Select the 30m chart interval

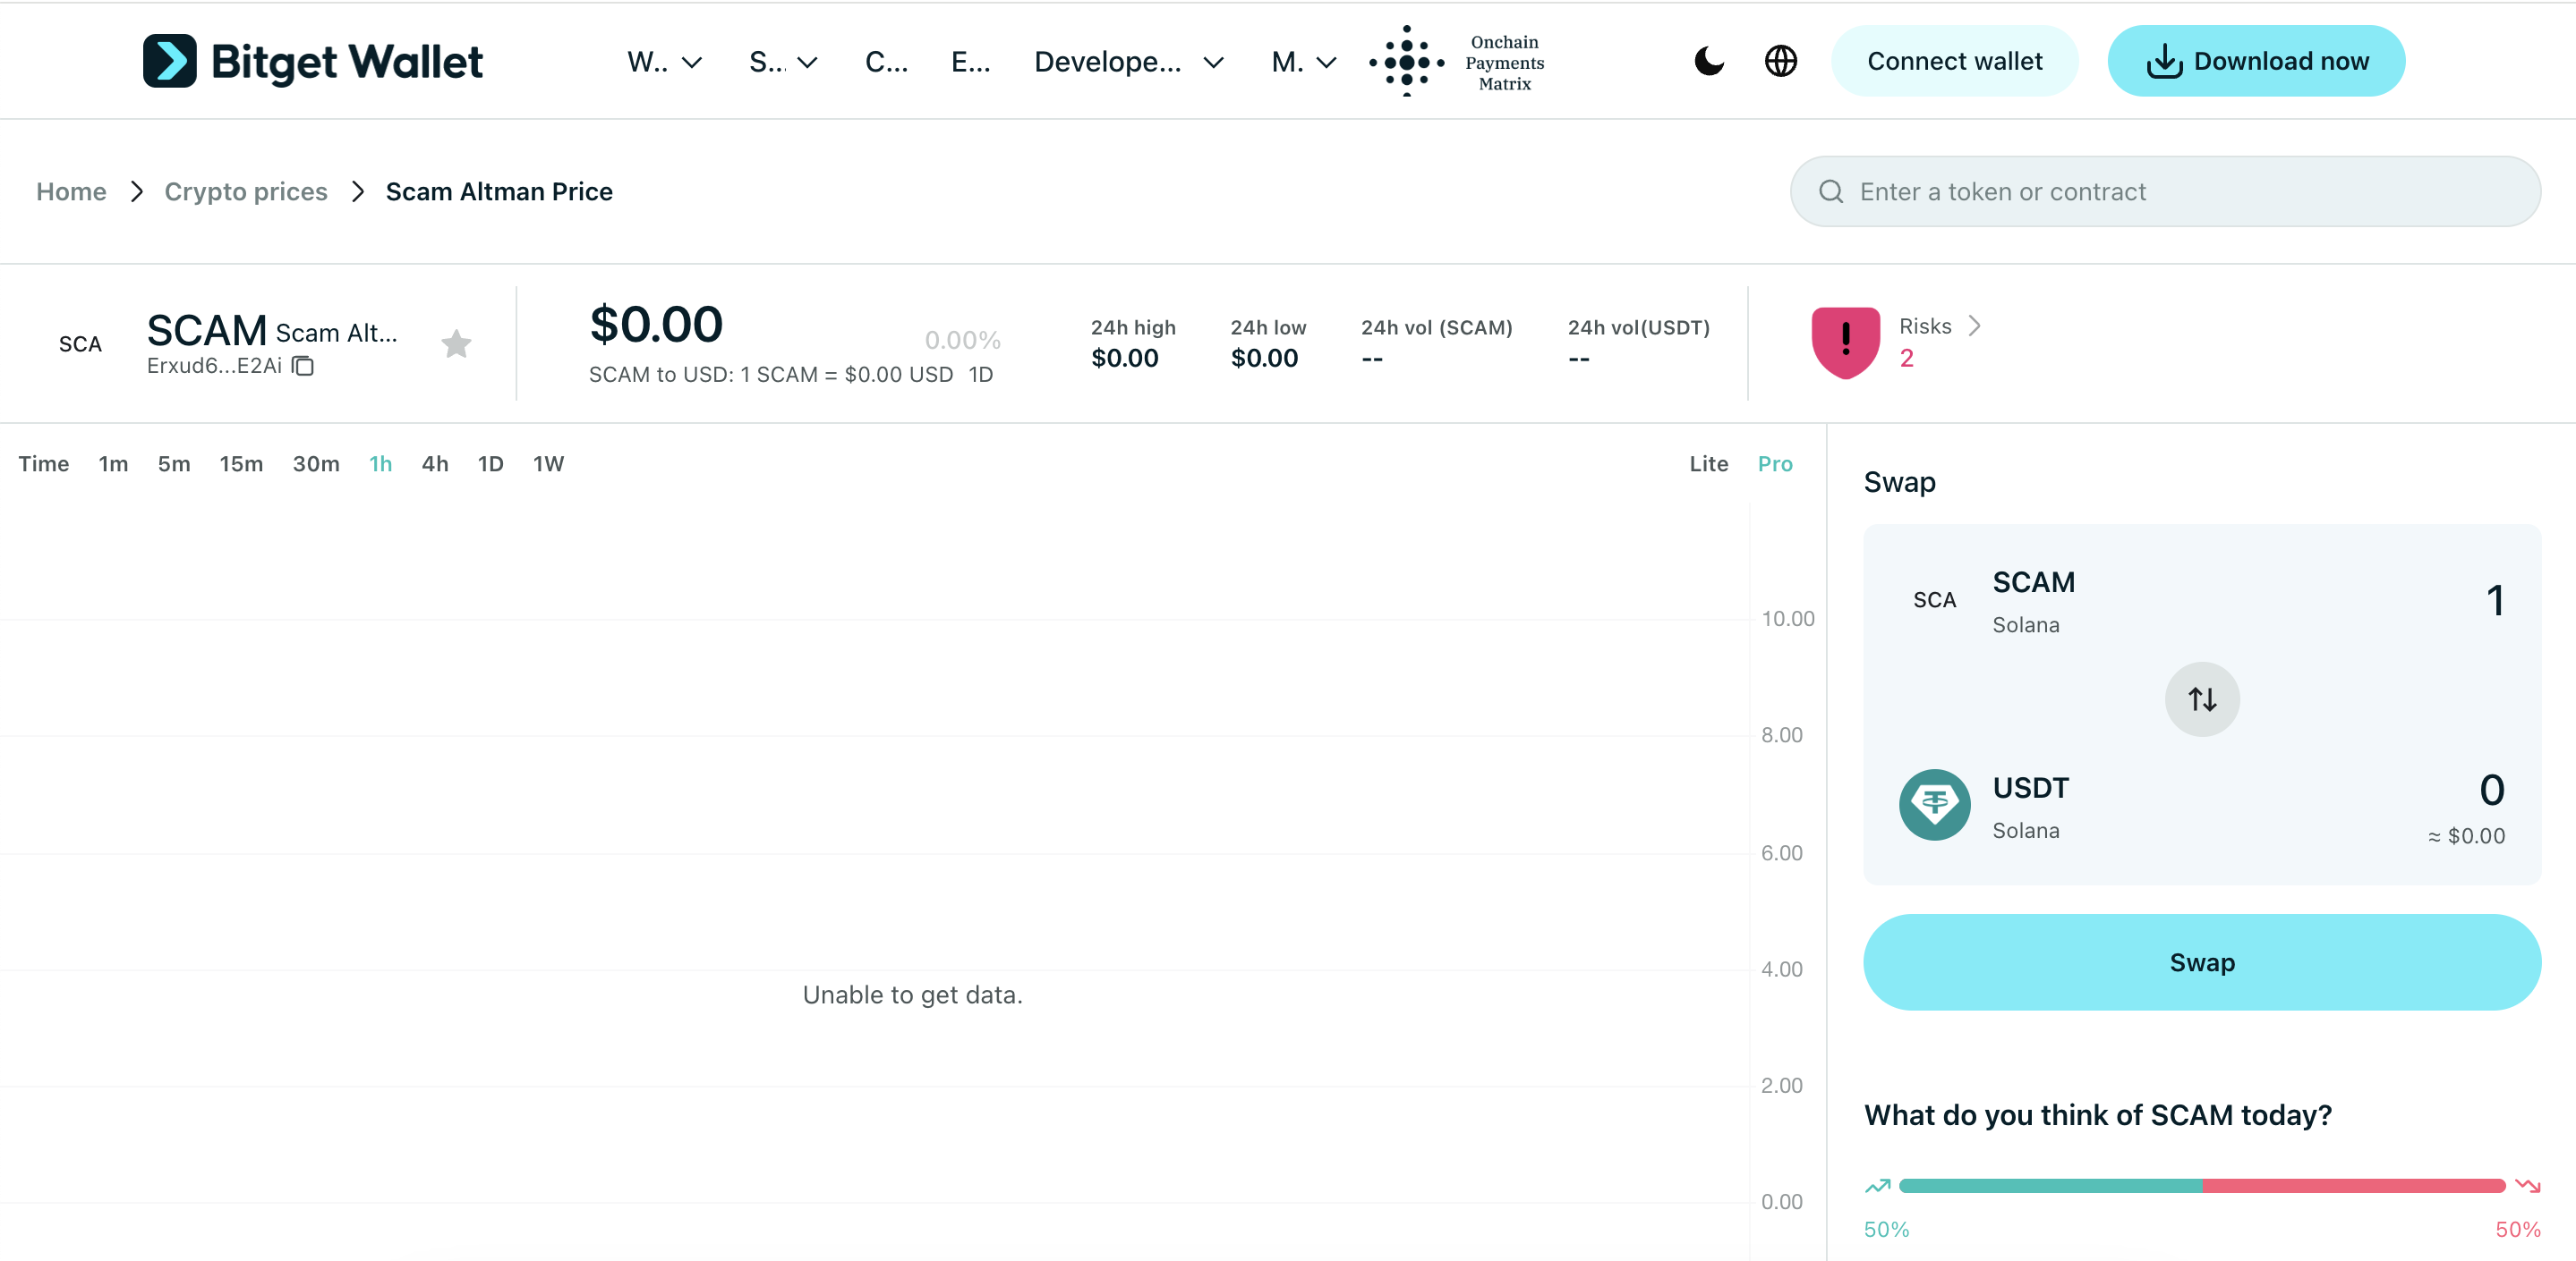point(316,463)
